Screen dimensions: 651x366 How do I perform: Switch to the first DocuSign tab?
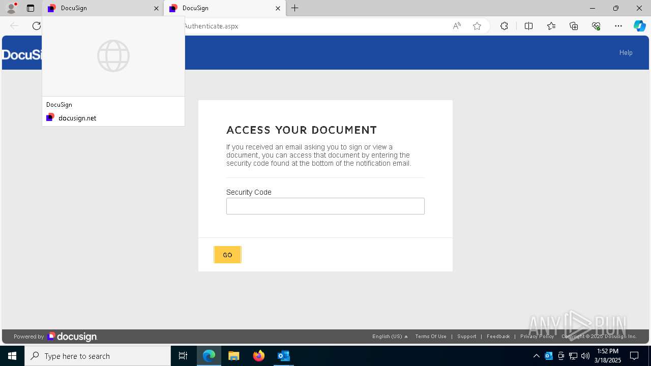tap(102, 8)
